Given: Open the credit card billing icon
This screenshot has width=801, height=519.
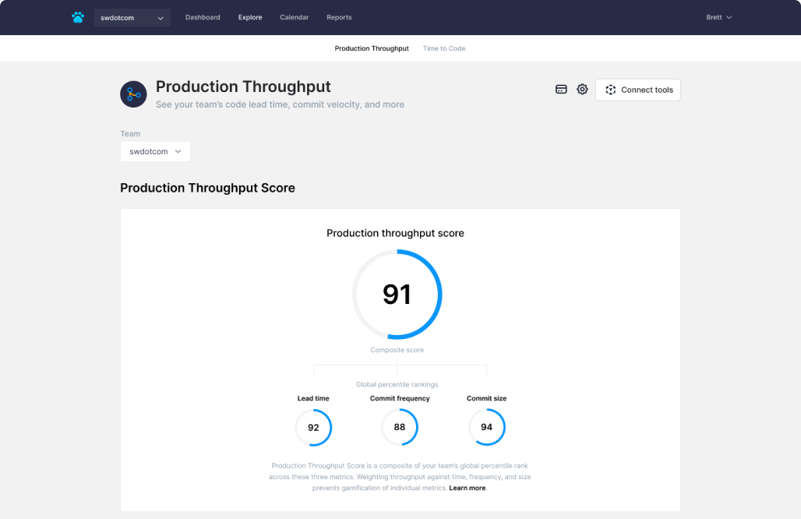Looking at the screenshot, I should [561, 90].
